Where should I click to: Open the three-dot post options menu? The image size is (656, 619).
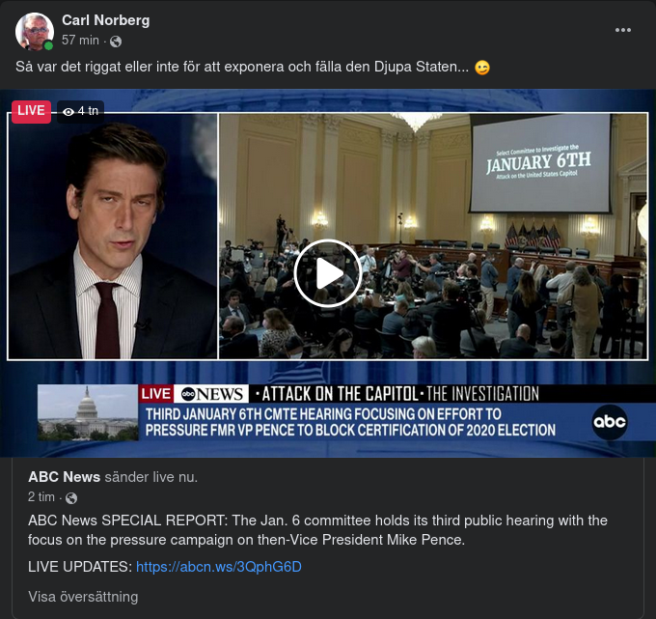[623, 30]
